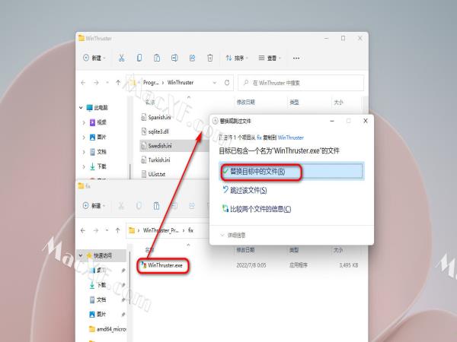Select 此电脑 in navigation pane

97,108
